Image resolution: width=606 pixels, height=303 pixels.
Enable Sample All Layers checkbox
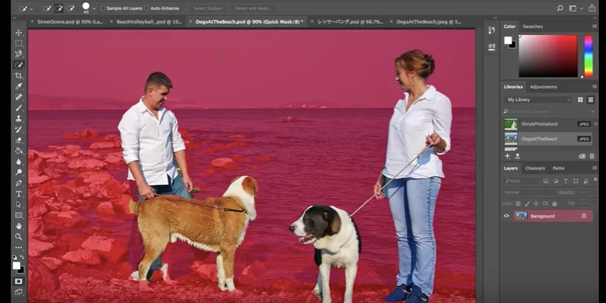pyautogui.click(x=103, y=8)
